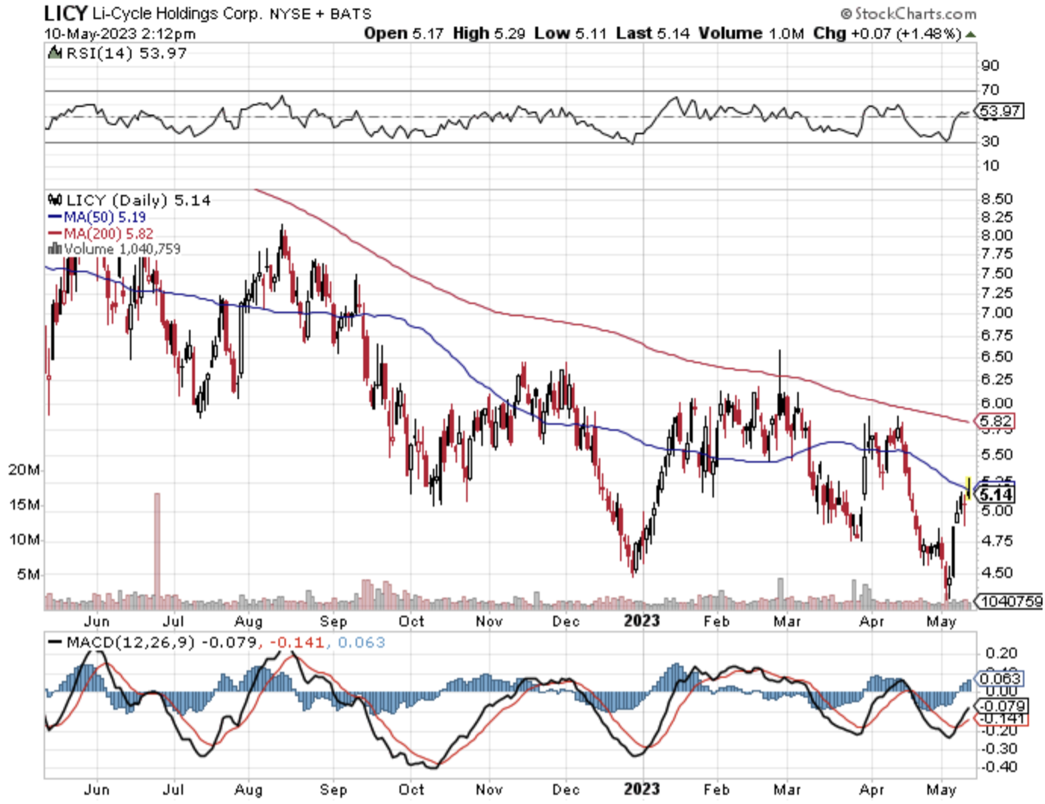Click the 8.00 price axis label
The image size is (1045, 804).
pos(997,235)
